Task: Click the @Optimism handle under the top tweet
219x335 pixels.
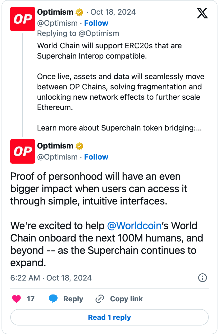Action: [x=57, y=23]
